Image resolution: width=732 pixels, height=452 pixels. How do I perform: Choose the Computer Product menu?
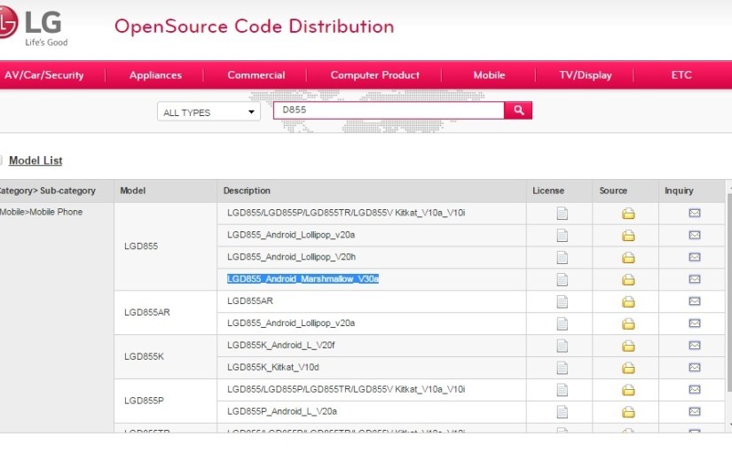[x=374, y=75]
